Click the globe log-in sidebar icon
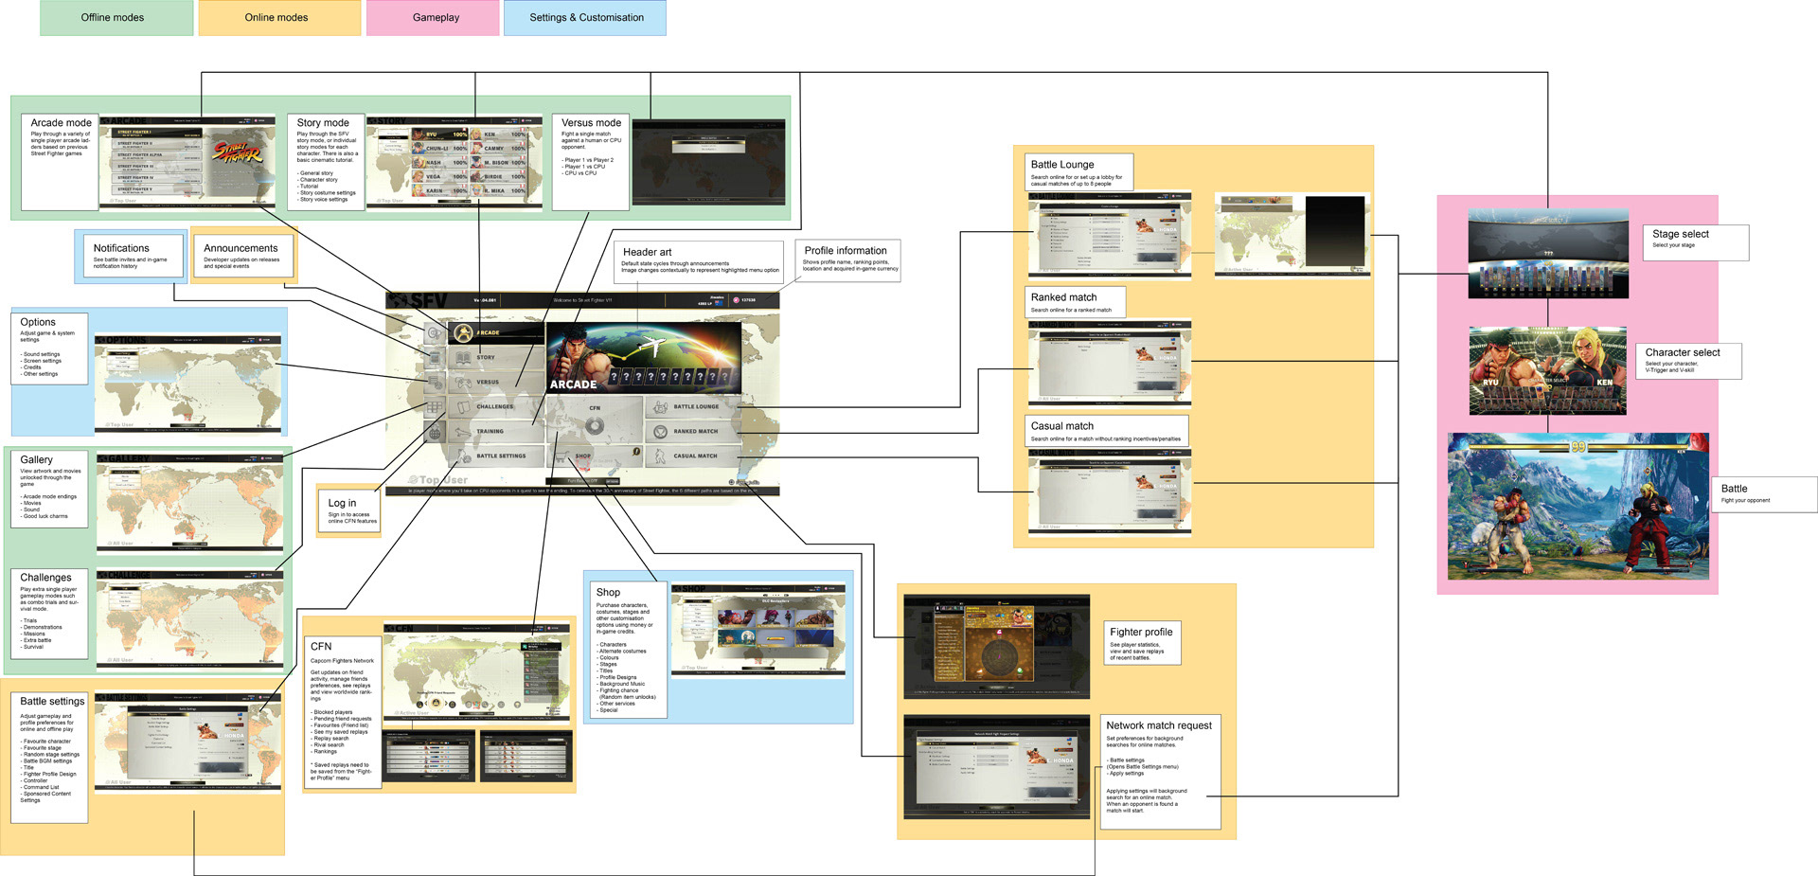This screenshot has height=876, width=1818. [x=435, y=433]
